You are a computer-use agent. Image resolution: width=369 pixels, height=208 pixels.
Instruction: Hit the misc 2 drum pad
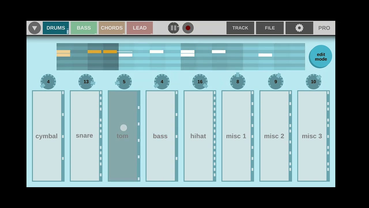click(276, 136)
